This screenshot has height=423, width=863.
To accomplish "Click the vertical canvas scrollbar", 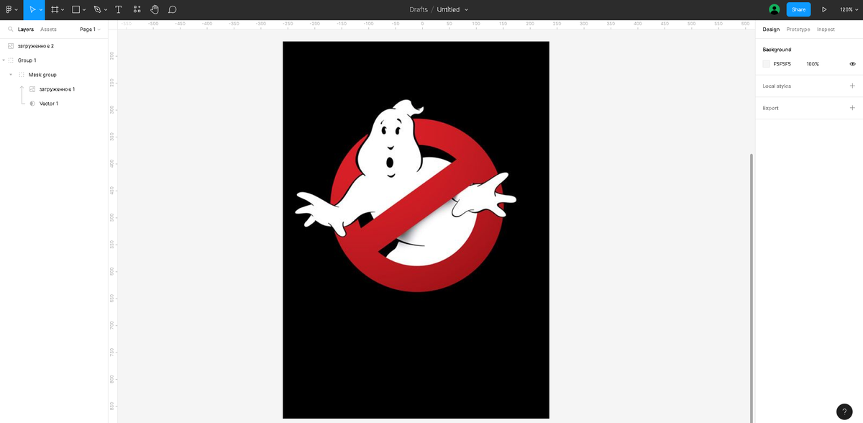I will pyautogui.click(x=752, y=286).
